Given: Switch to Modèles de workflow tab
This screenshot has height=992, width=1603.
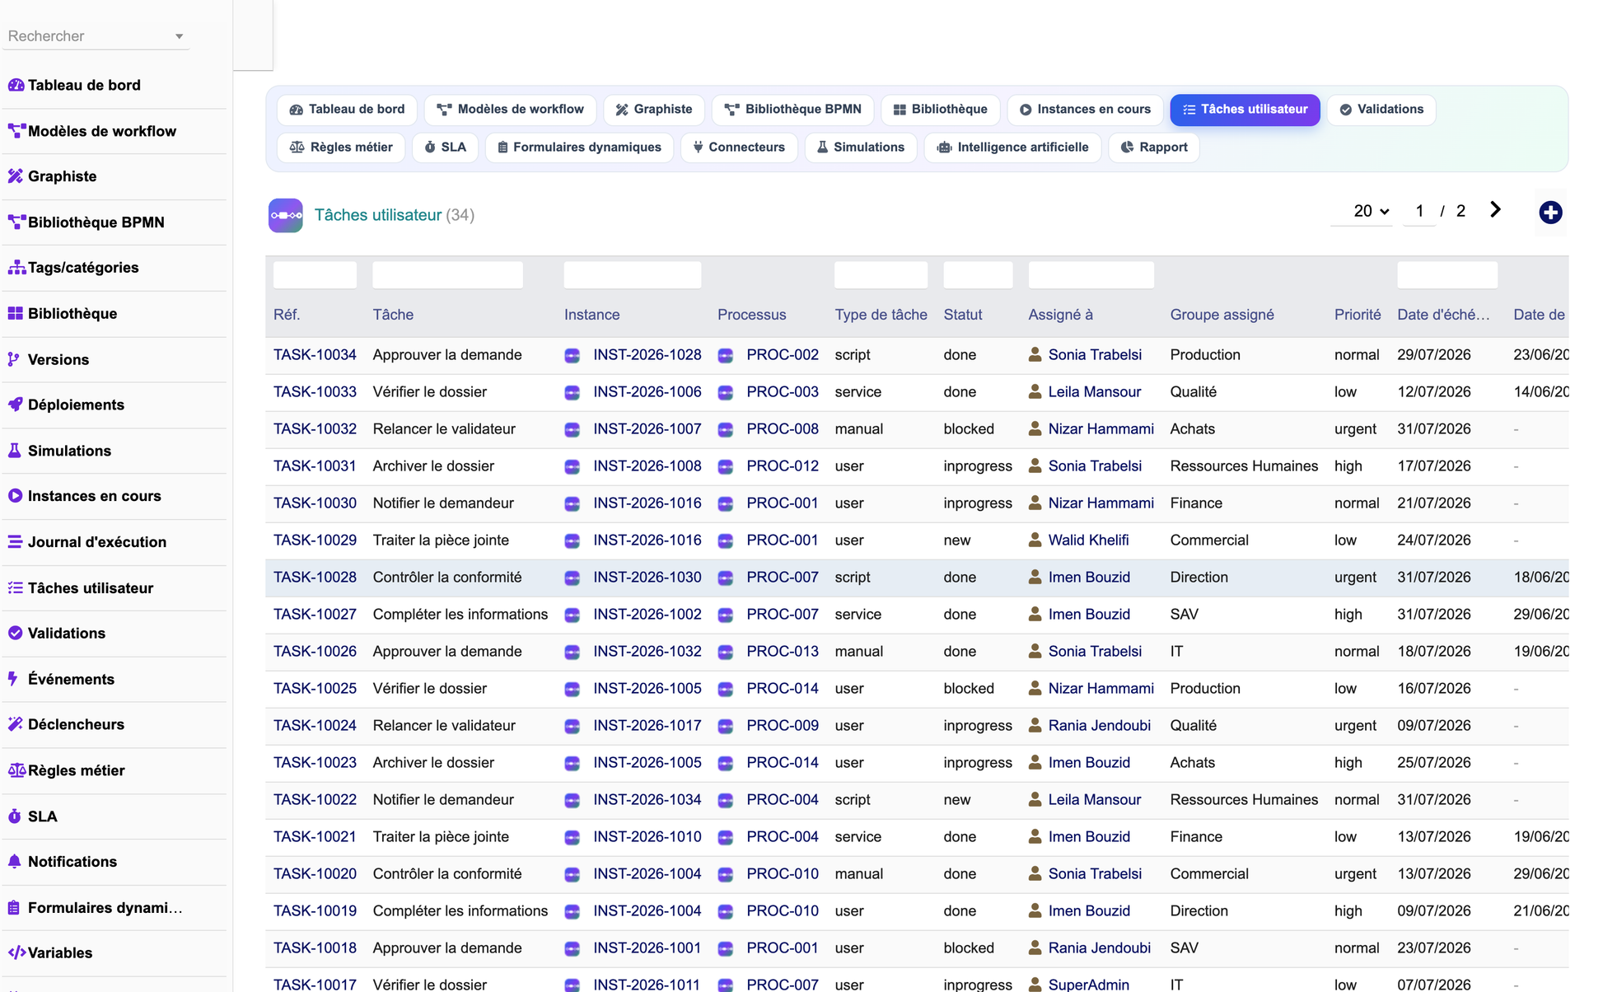Looking at the screenshot, I should 510,110.
